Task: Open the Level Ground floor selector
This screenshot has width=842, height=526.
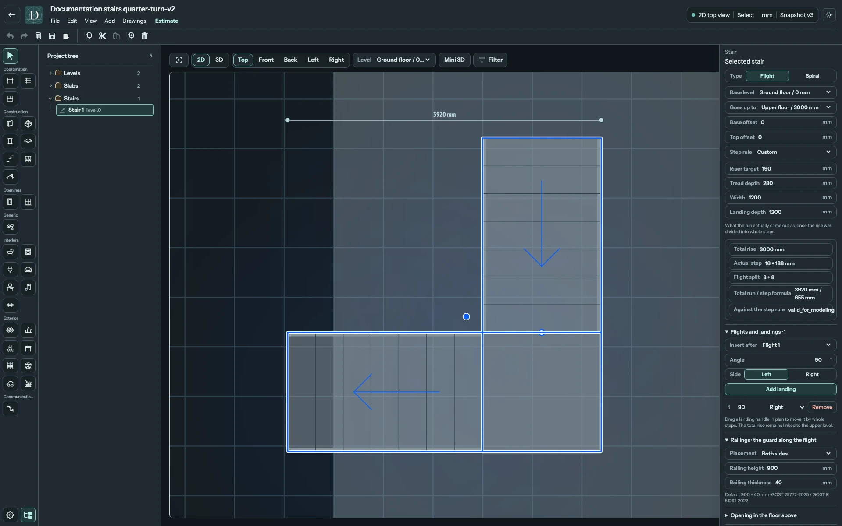Action: coord(394,60)
